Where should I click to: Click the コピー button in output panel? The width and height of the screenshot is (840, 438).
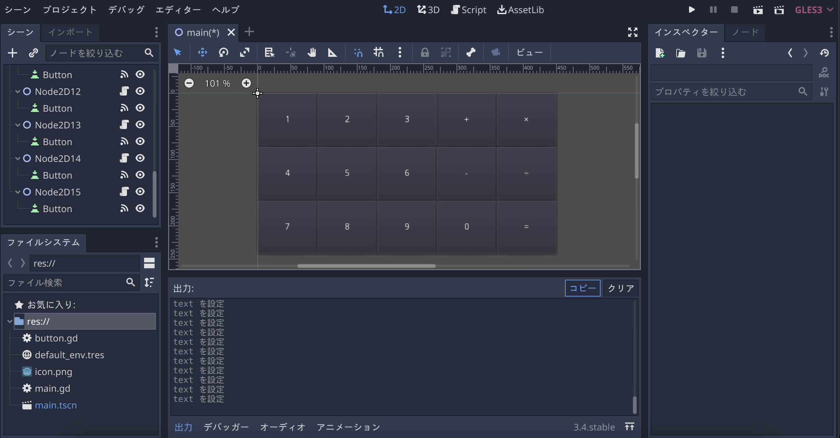[582, 288]
